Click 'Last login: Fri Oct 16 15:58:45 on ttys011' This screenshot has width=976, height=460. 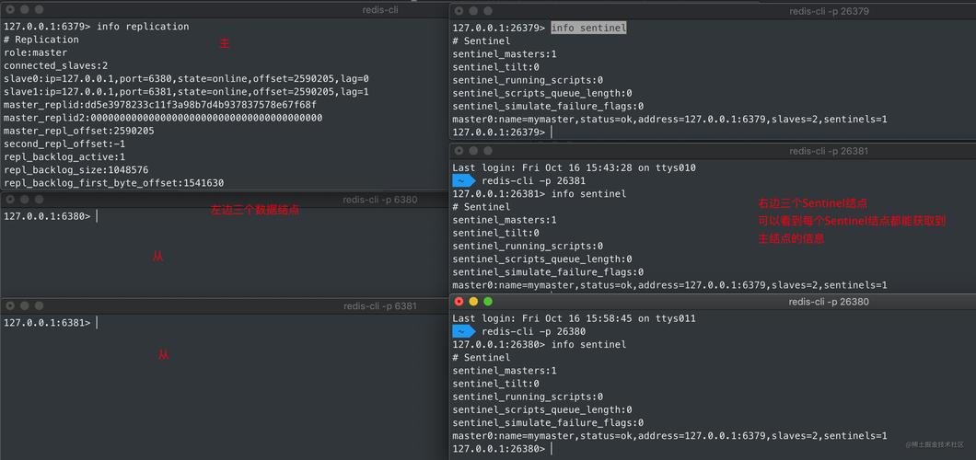tap(574, 318)
